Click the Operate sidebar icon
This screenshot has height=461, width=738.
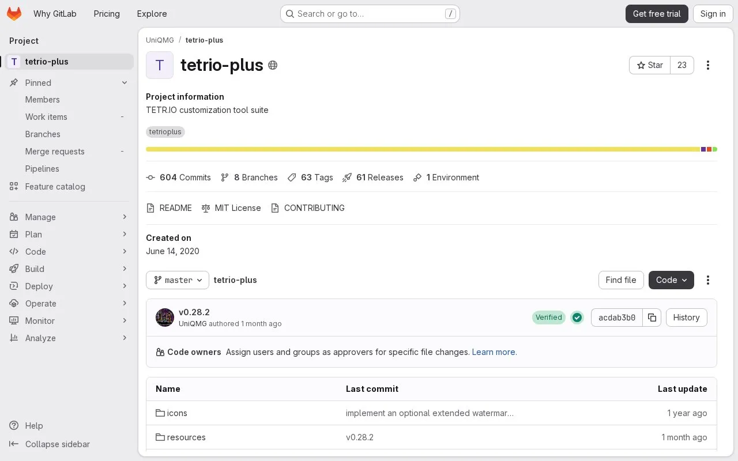[x=14, y=304]
